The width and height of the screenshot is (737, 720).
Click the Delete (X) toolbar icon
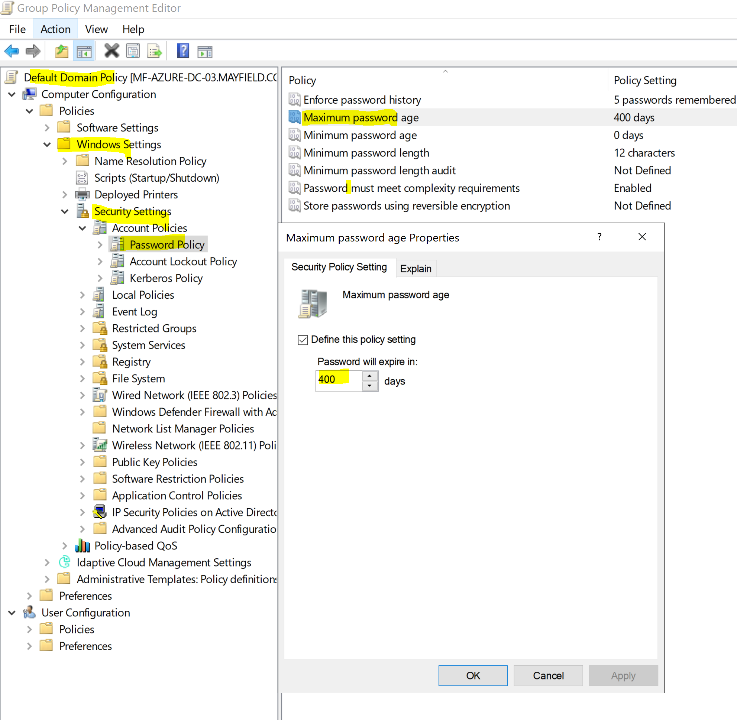point(111,51)
